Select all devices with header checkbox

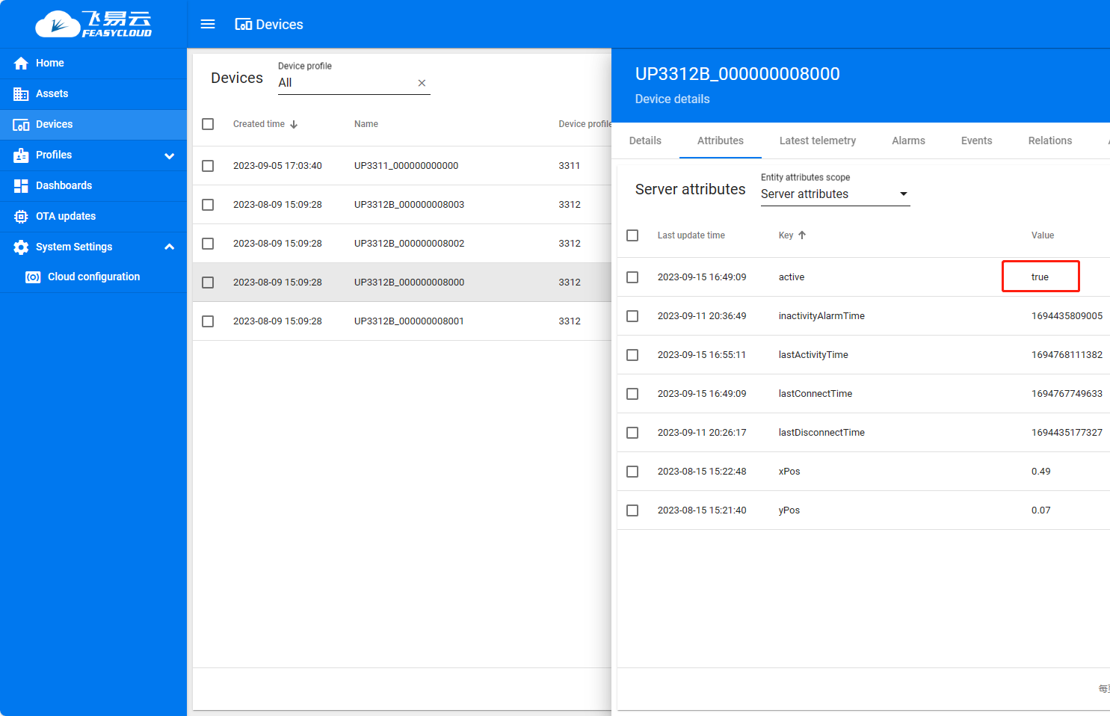point(208,124)
